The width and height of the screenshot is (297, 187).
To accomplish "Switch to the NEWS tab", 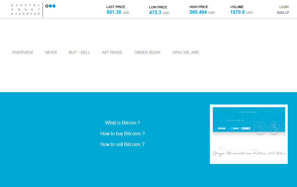I will (51, 52).
